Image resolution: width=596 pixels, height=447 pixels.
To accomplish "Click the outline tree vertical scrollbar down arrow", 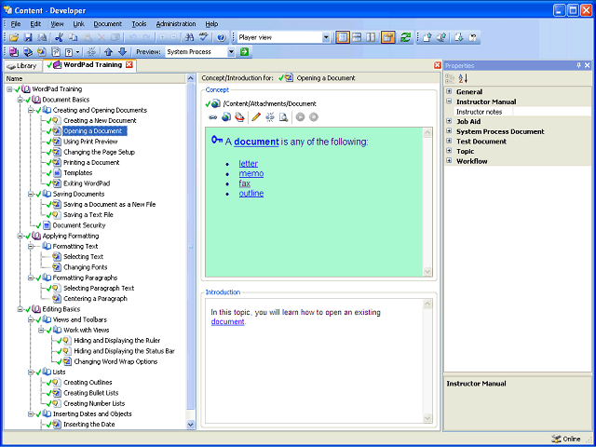I will (x=191, y=425).
